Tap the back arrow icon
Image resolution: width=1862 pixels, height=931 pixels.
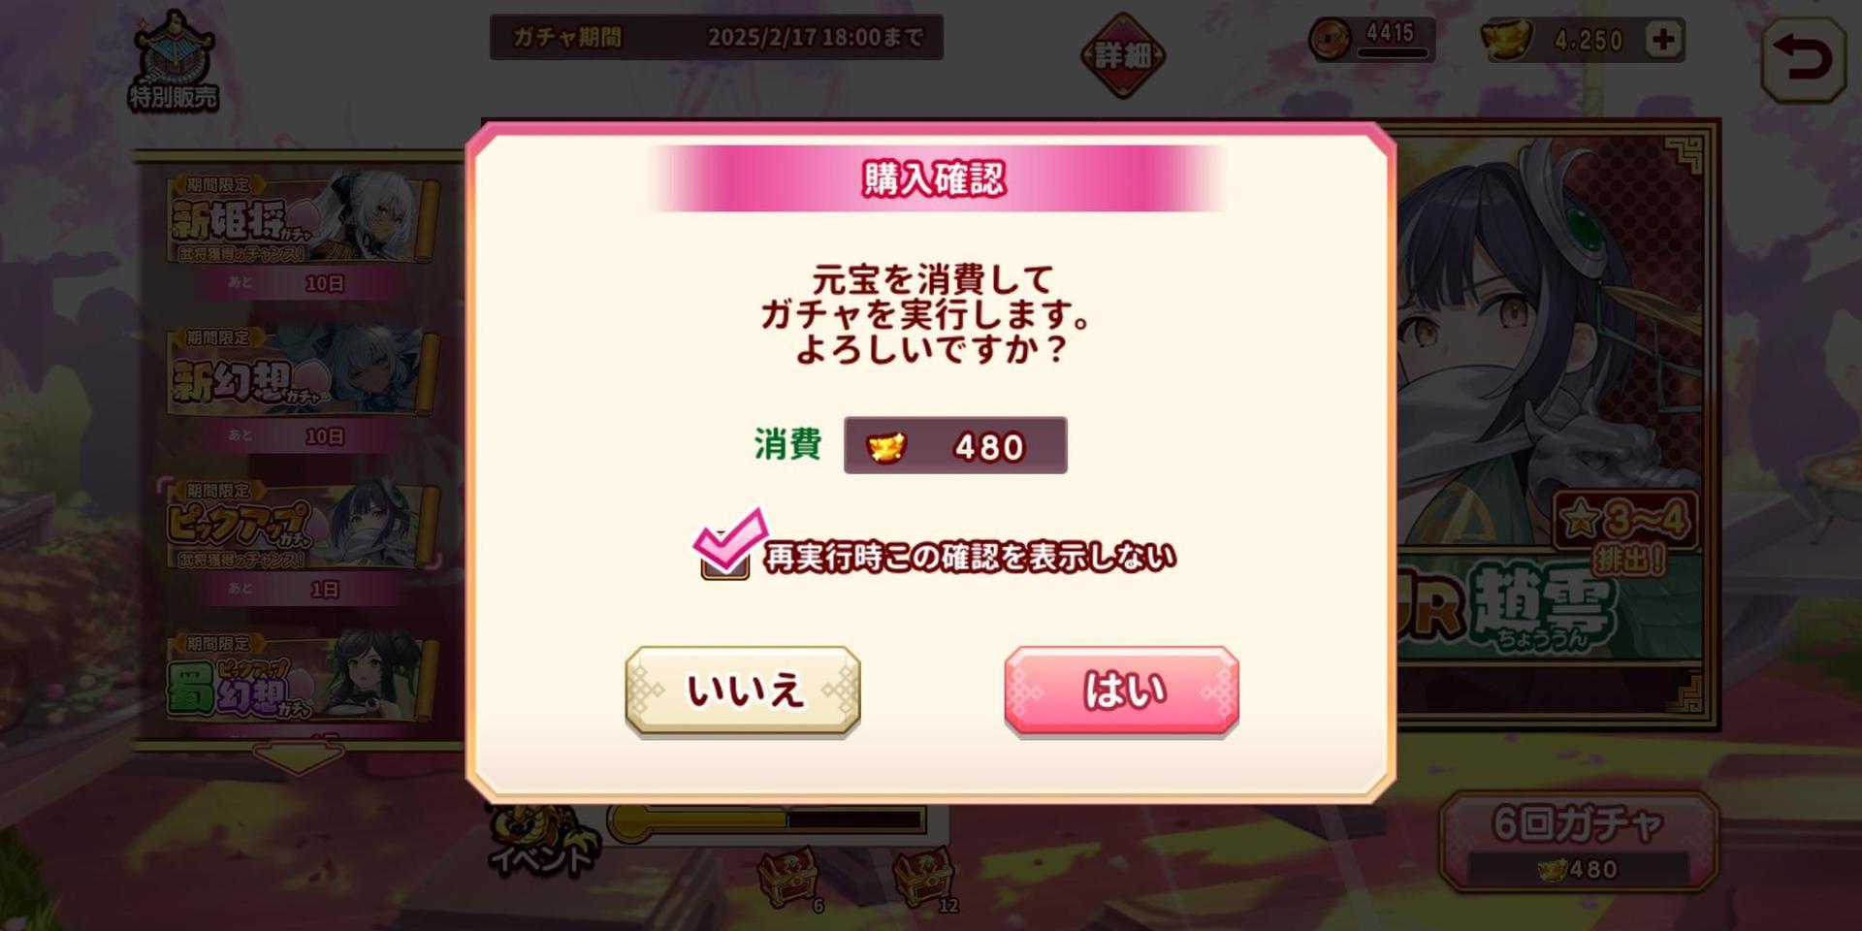click(x=1803, y=59)
